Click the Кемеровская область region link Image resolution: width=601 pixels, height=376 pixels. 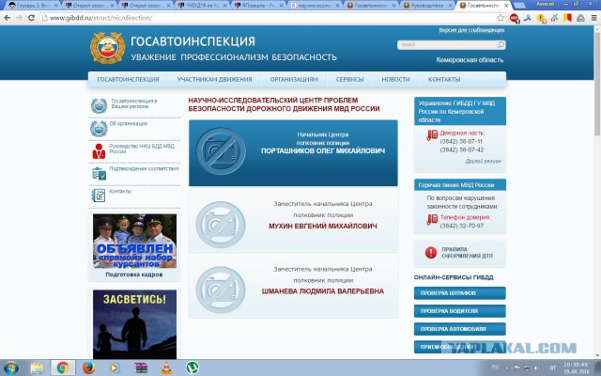point(470,60)
